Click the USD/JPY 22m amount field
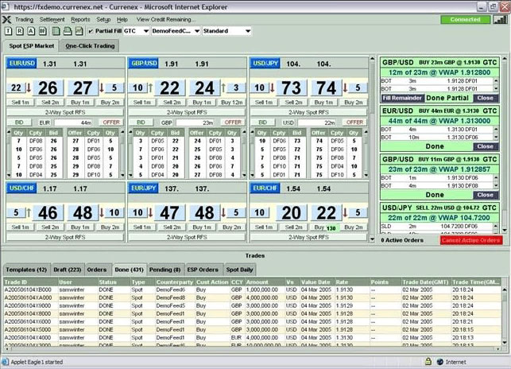The height and width of the screenshot is (369, 511). [x=317, y=122]
